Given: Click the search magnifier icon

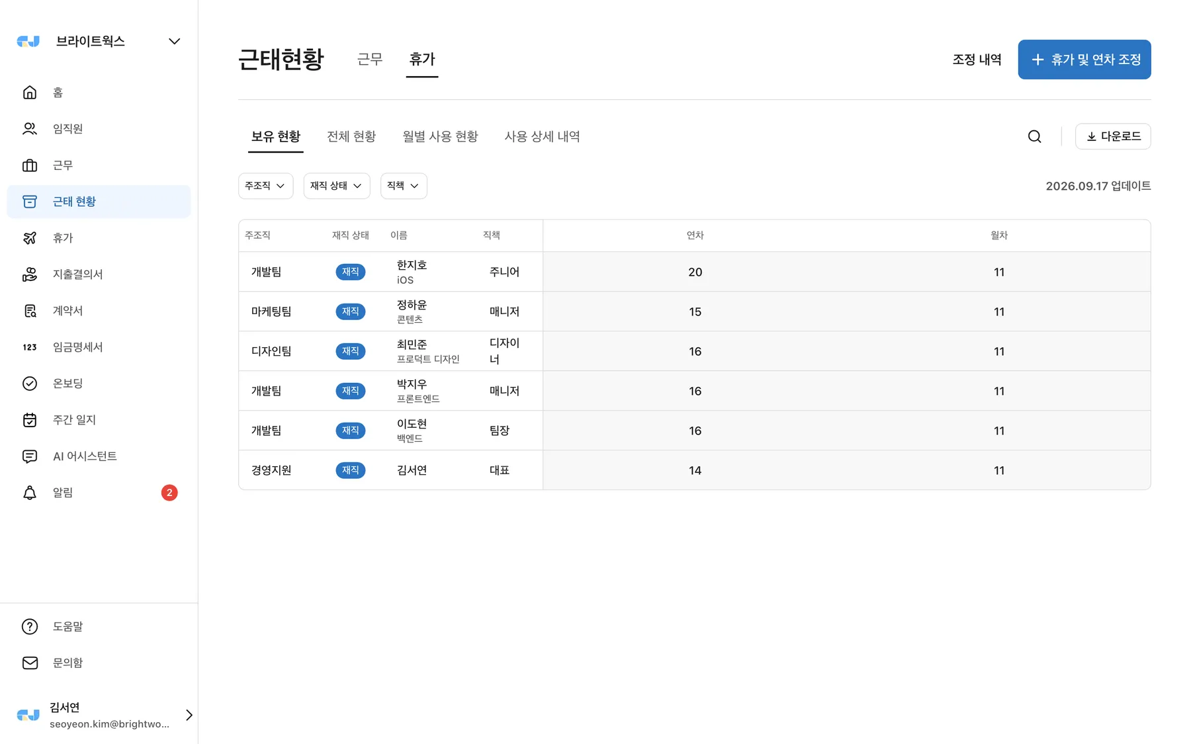Looking at the screenshot, I should pos(1035,136).
